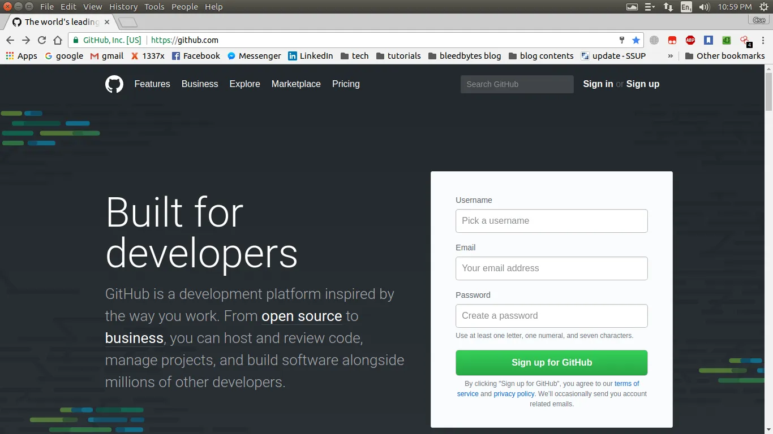Open the privacy policy link
773x434 pixels.
[514, 394]
